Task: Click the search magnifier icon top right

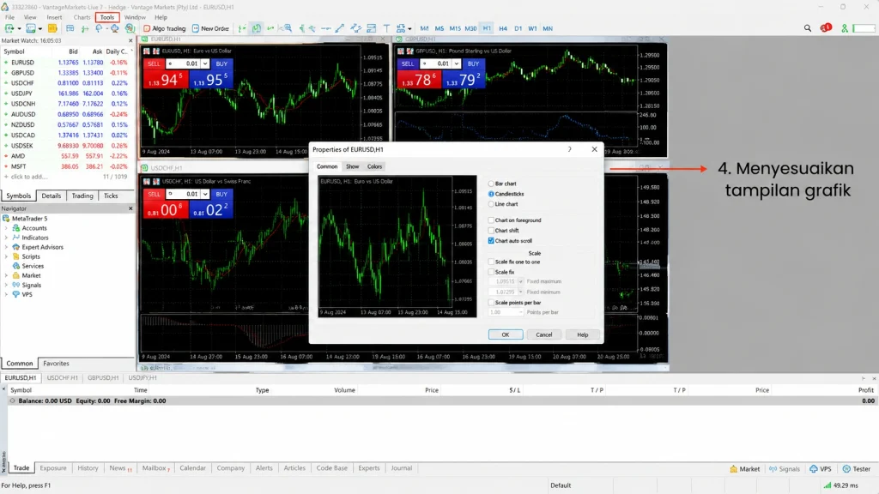Action: point(807,28)
